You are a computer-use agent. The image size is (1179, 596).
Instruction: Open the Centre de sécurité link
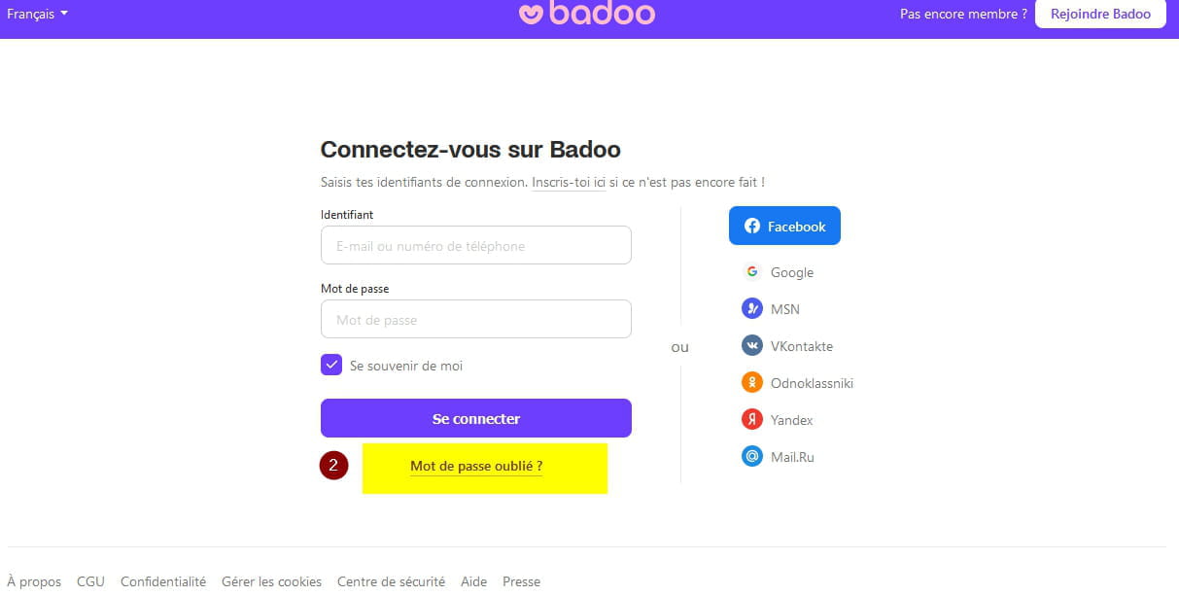[x=391, y=581]
